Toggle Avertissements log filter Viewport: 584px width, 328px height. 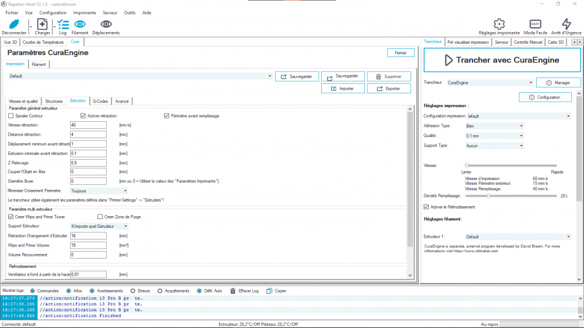pos(92,291)
